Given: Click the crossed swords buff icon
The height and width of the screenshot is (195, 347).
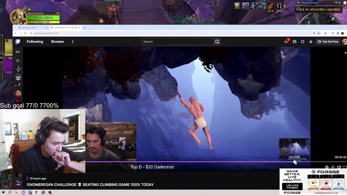Looking at the screenshot, I should [237, 6].
